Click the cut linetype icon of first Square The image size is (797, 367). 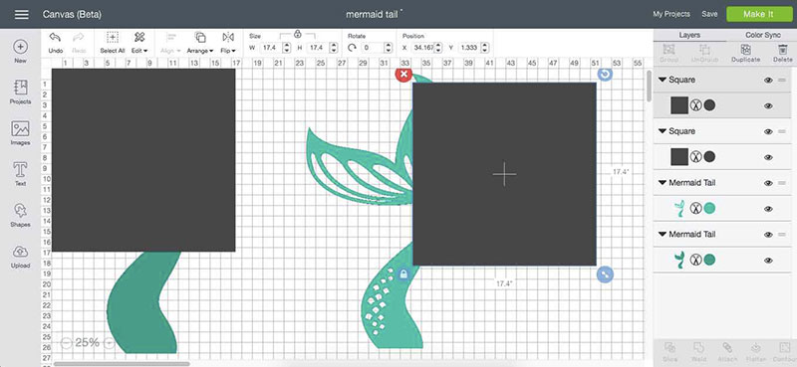(x=695, y=105)
